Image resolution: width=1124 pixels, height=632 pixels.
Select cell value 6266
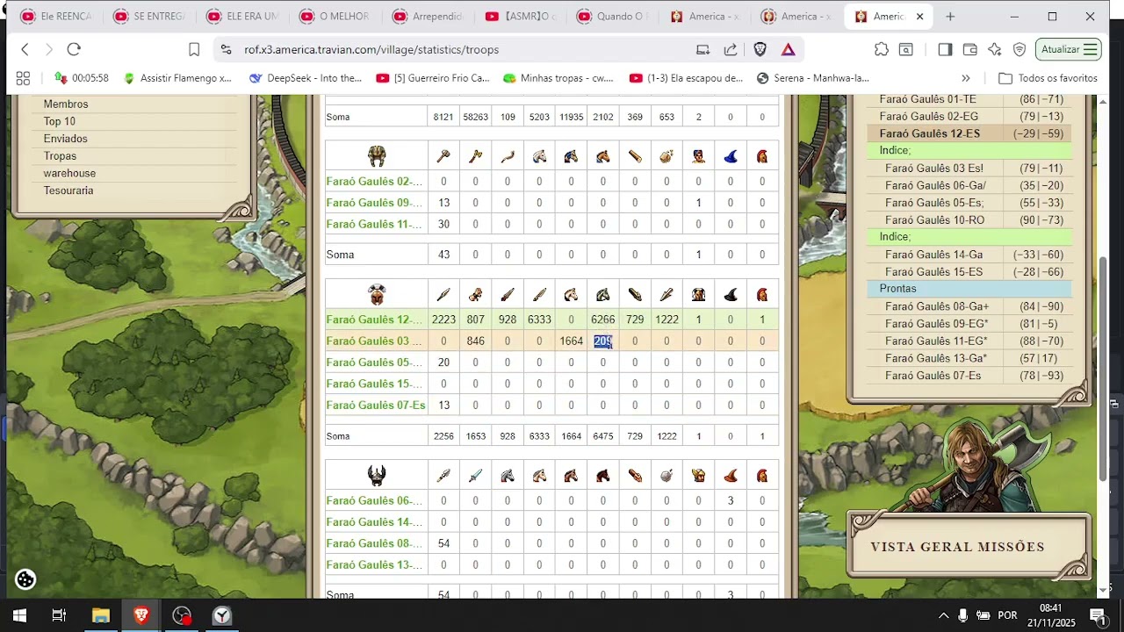(x=602, y=320)
